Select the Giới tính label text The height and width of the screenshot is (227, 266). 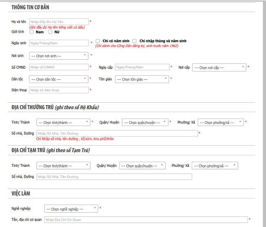pos(18,32)
